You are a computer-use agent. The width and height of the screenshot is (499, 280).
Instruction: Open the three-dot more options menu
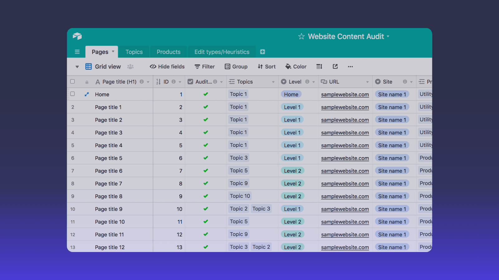[x=350, y=67]
